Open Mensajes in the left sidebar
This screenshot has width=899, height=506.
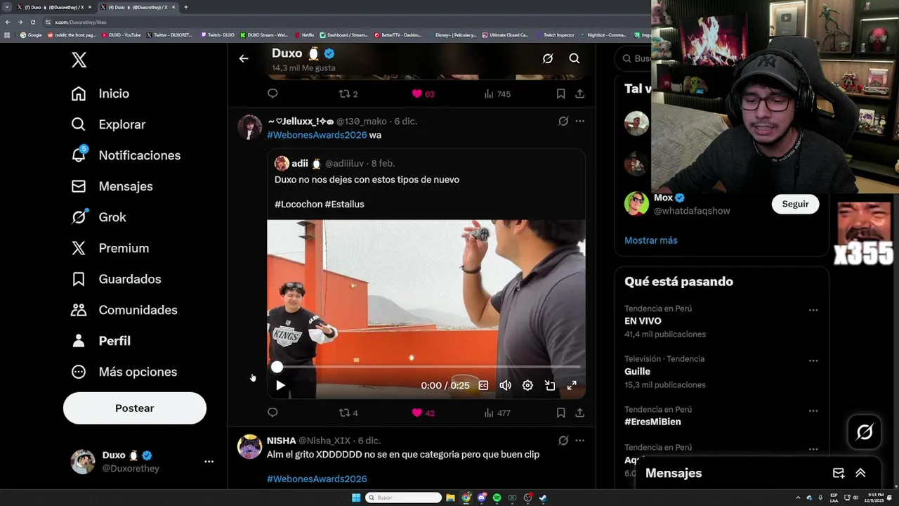[112, 186]
